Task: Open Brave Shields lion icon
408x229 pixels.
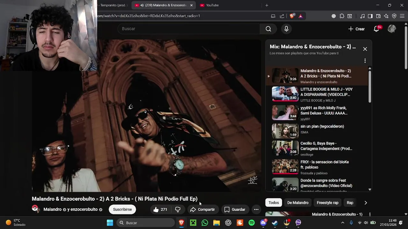Action: click(x=292, y=16)
